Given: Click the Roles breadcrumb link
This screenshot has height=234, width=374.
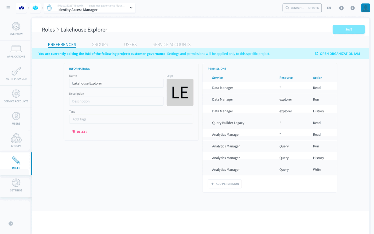Looking at the screenshot, I should (x=48, y=30).
